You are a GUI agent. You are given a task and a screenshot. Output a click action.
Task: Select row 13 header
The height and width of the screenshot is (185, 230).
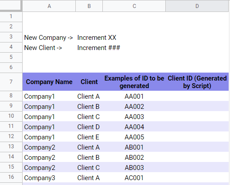coord(11,146)
